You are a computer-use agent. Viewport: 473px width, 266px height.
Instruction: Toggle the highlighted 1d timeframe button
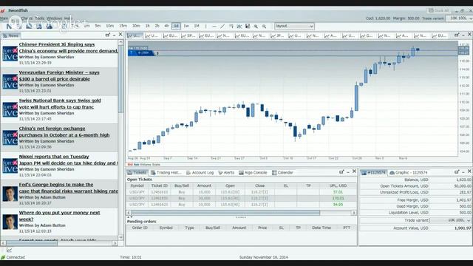(176, 27)
